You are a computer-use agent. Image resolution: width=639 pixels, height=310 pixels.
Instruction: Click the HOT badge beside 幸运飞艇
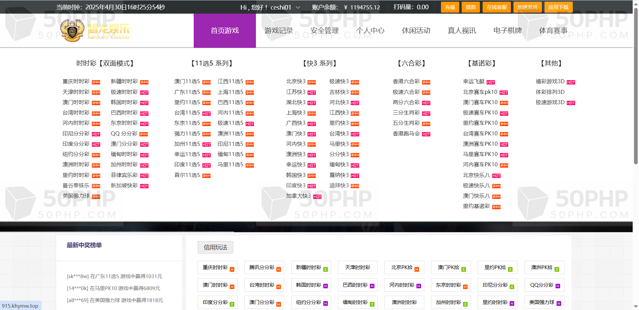(491, 82)
